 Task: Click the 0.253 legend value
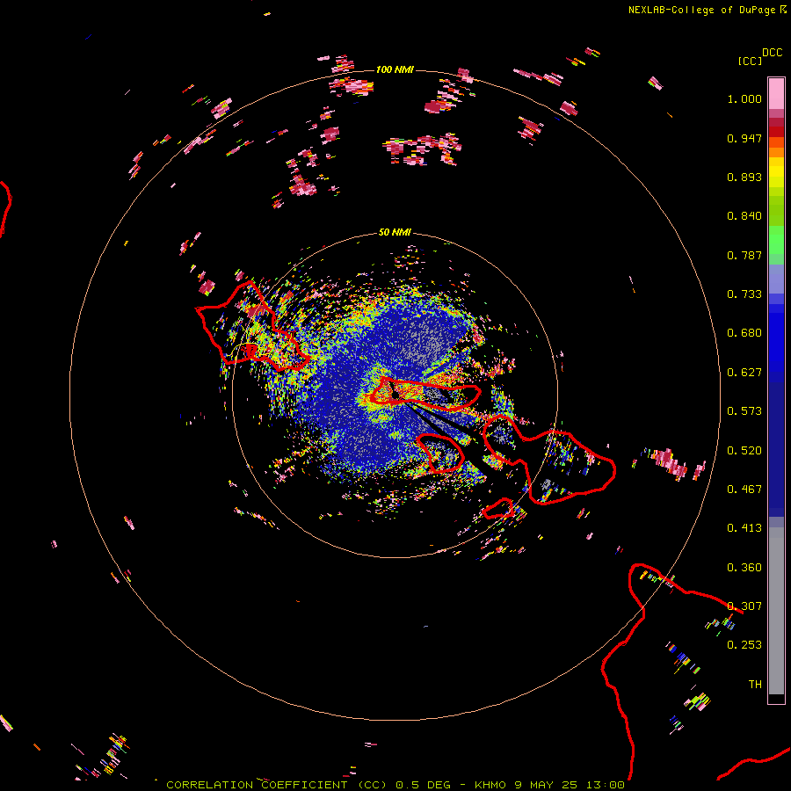(744, 645)
